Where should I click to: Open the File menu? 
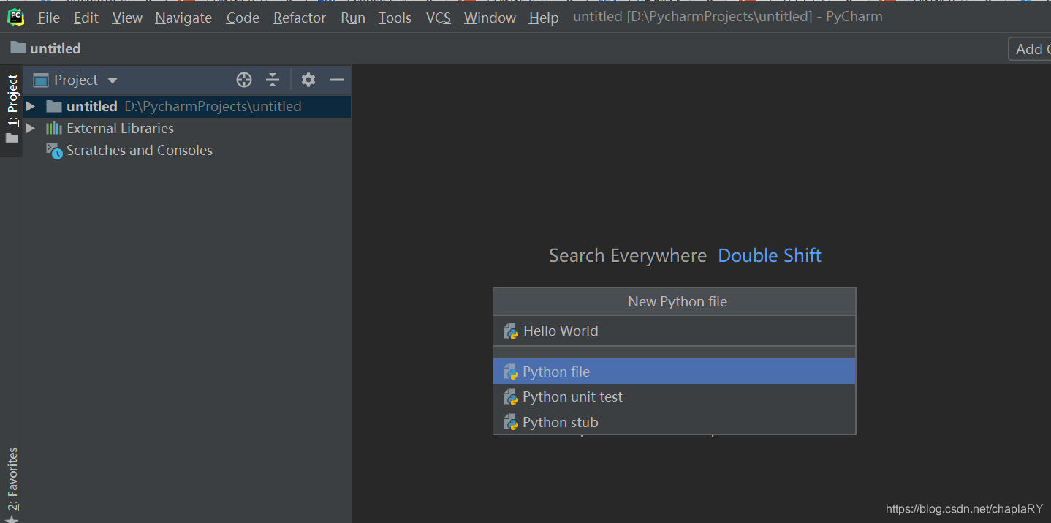[48, 18]
